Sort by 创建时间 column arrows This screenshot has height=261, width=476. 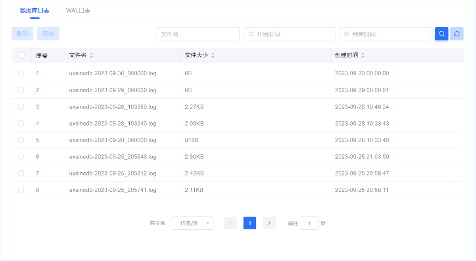pyautogui.click(x=363, y=55)
